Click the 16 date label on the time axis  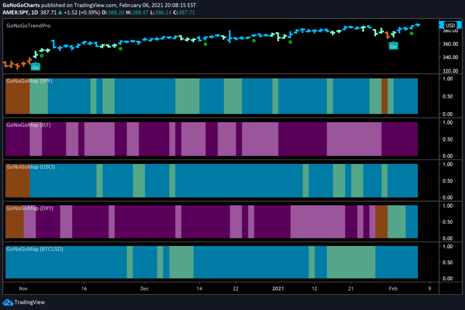(84, 289)
